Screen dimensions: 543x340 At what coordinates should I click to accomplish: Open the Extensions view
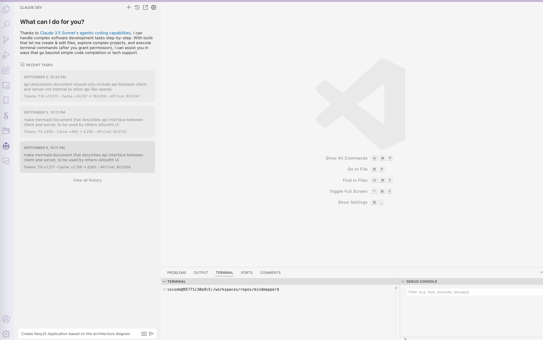tap(6, 70)
